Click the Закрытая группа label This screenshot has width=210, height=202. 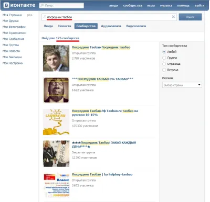(x=83, y=152)
